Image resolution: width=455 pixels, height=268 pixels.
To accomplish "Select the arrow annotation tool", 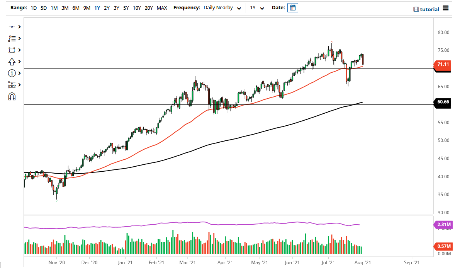I will 12,61.
